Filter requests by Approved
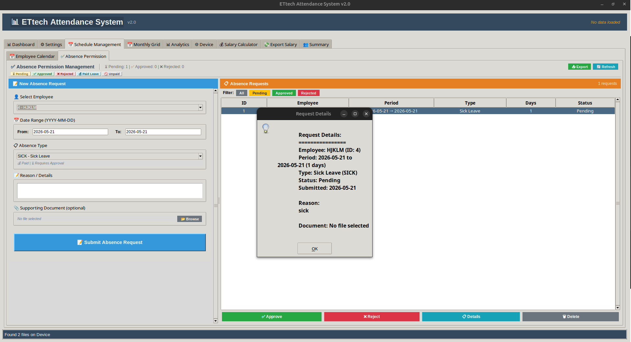631x342 pixels. coord(284,93)
